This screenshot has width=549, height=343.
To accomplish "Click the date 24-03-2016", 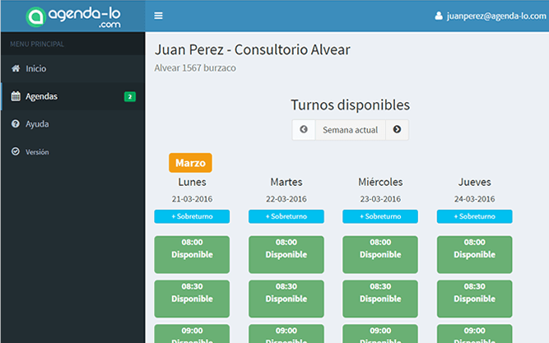I will click(x=474, y=199).
